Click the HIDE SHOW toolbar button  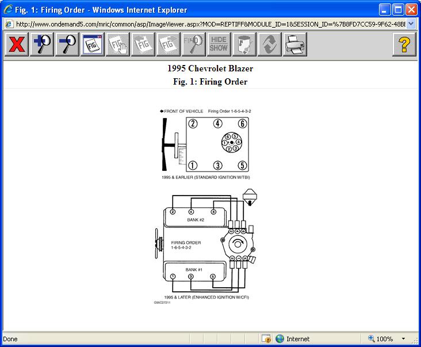pos(219,44)
